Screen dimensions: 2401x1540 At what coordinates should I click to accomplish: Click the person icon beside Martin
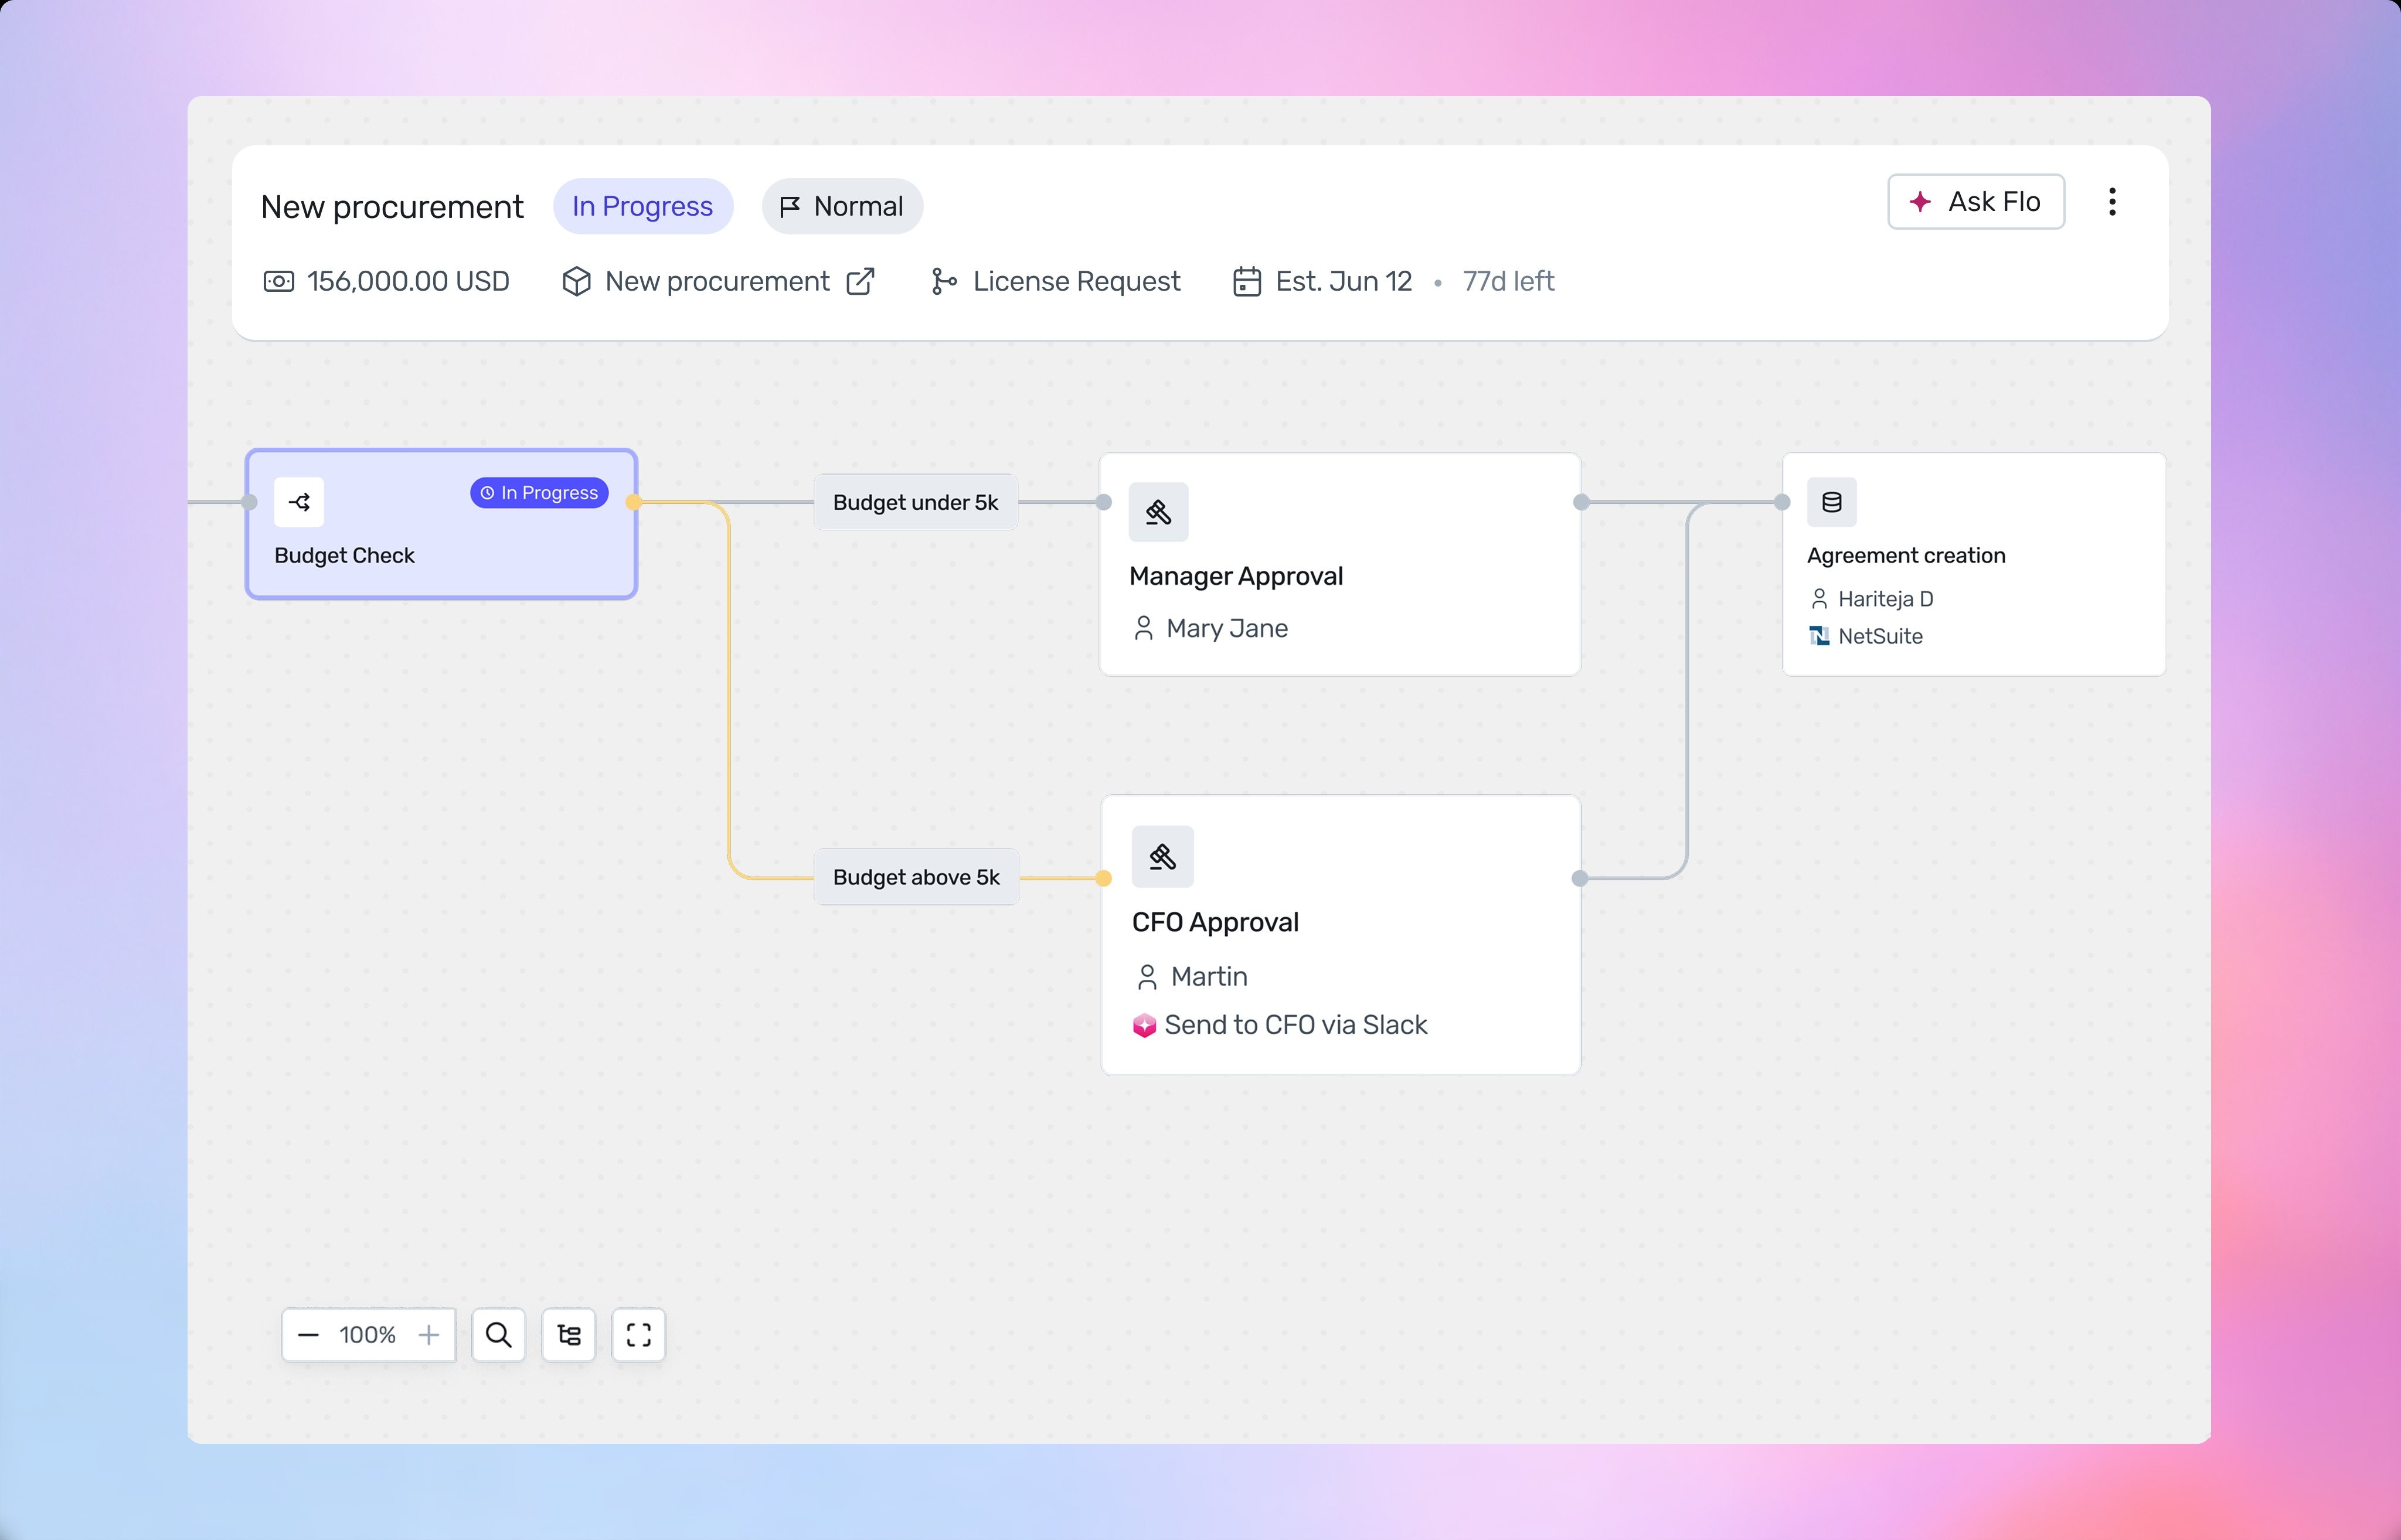[1147, 976]
